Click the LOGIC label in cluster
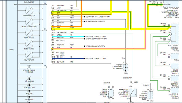This screenshot has height=103, width=182. [12, 50]
